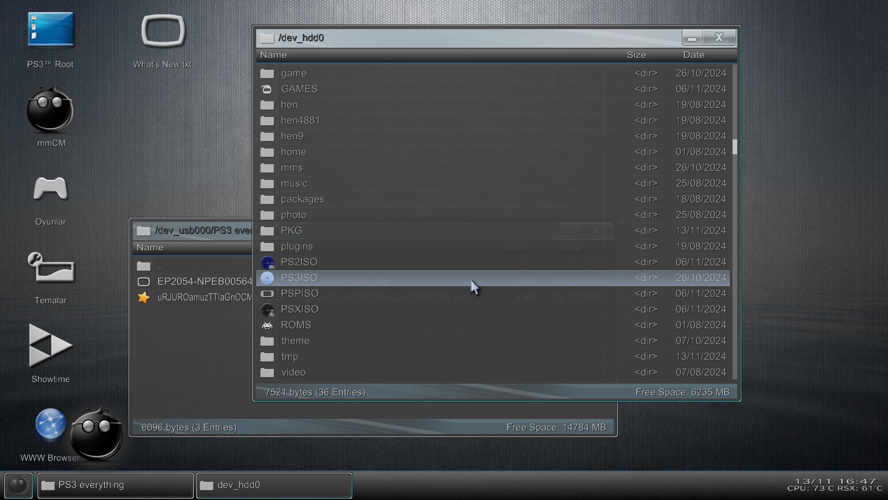Screen dimensions: 888x500
Task: Open the Oyunlar gamepad icon
Action: [x=50, y=189]
